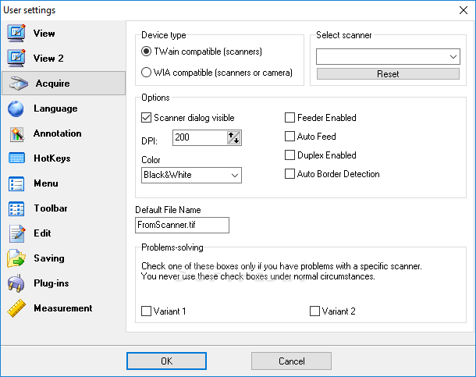Enable Duplex Enabled option
The height and width of the screenshot is (377, 476).
coord(290,155)
